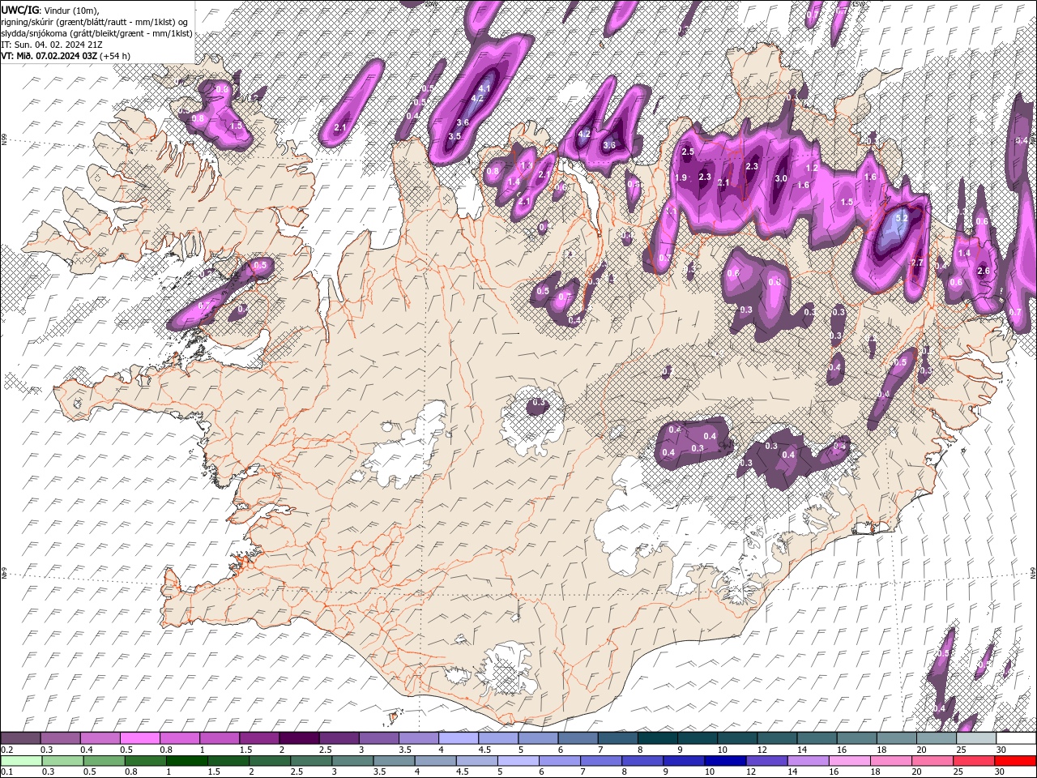Pick the dark teal snow legend swatch labeled 8
1037x778 pixels.
click(x=656, y=738)
